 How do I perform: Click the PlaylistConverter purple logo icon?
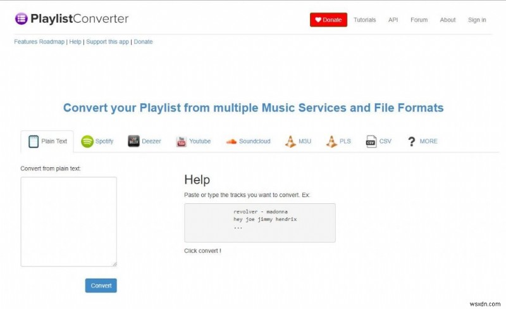pos(22,18)
